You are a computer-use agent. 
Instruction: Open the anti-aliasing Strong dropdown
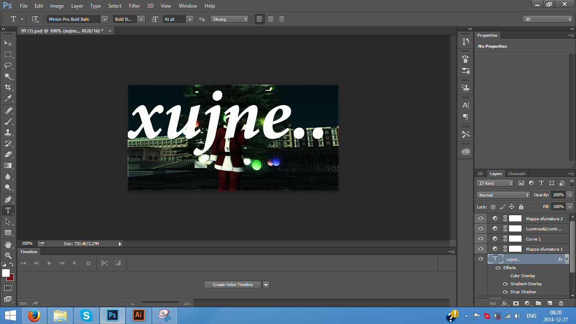click(x=230, y=19)
